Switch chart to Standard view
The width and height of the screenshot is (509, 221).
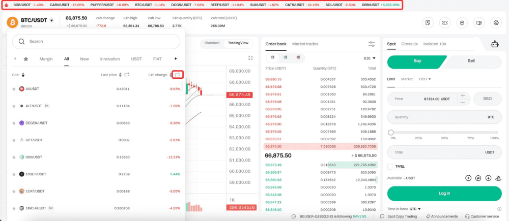click(212, 43)
